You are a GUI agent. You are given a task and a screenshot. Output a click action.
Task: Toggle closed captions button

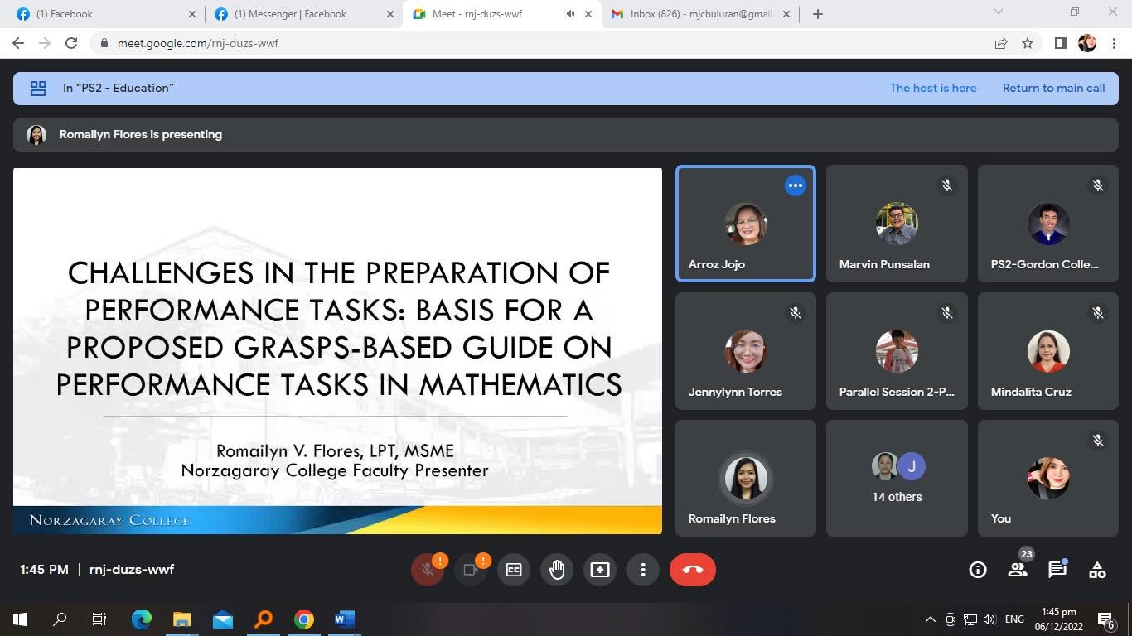click(514, 570)
